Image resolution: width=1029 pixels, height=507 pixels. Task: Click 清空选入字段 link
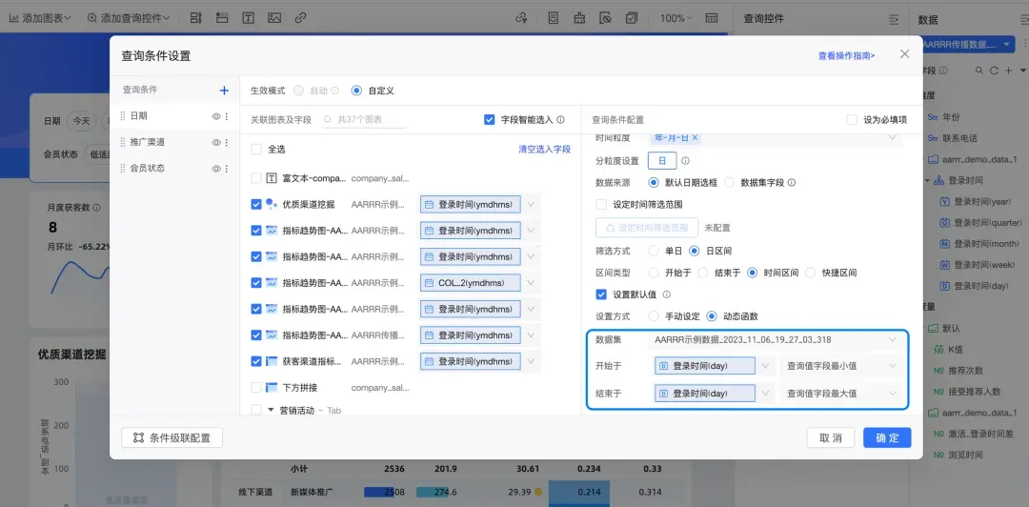[x=545, y=149]
